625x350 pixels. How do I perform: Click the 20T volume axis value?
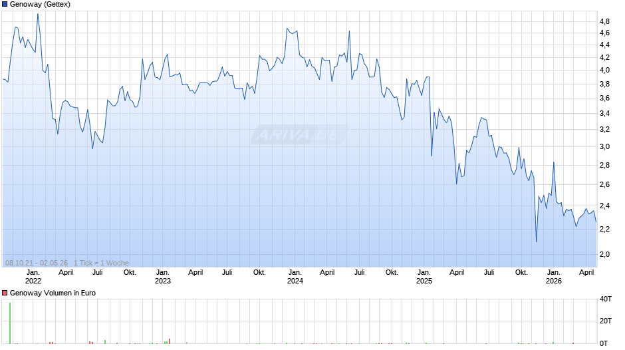[x=606, y=321]
